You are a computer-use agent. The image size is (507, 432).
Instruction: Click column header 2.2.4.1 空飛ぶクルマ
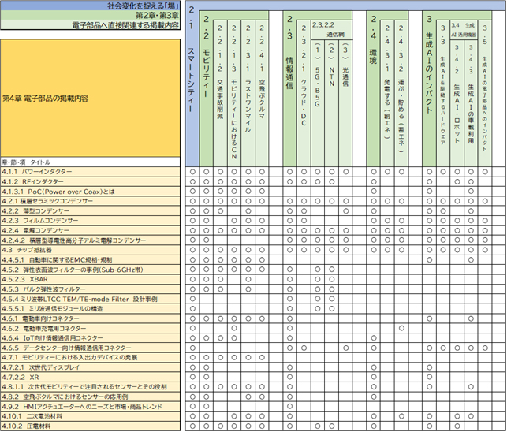click(262, 94)
